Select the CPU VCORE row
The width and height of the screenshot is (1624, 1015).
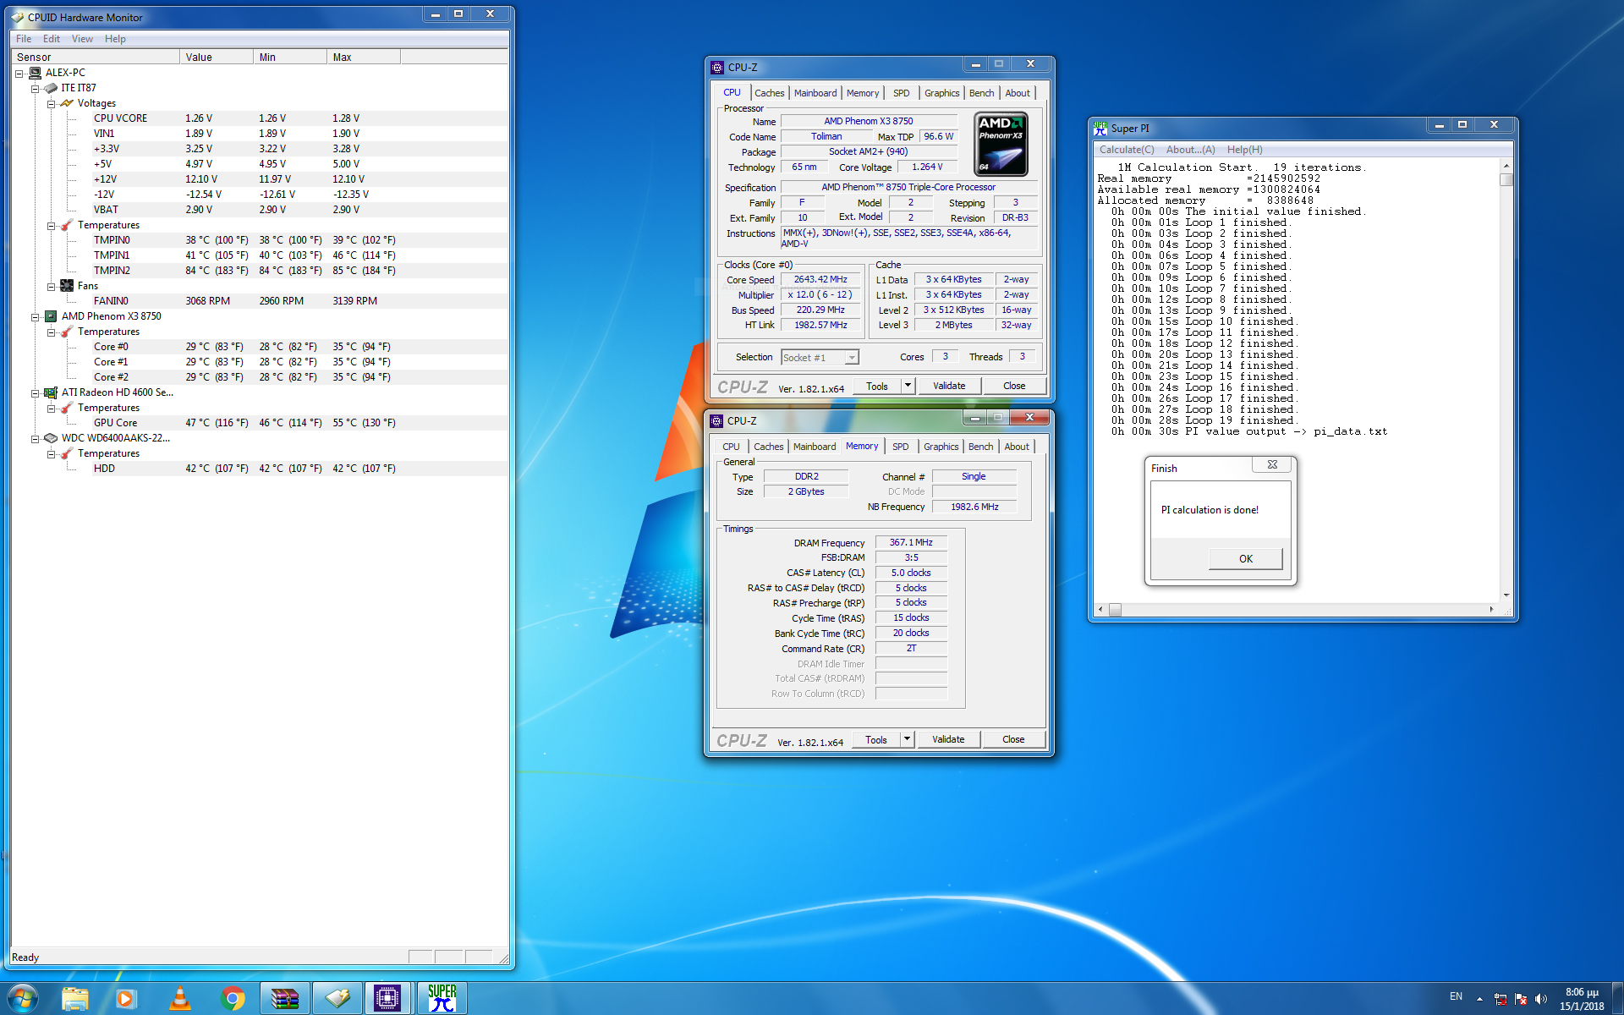click(x=300, y=118)
